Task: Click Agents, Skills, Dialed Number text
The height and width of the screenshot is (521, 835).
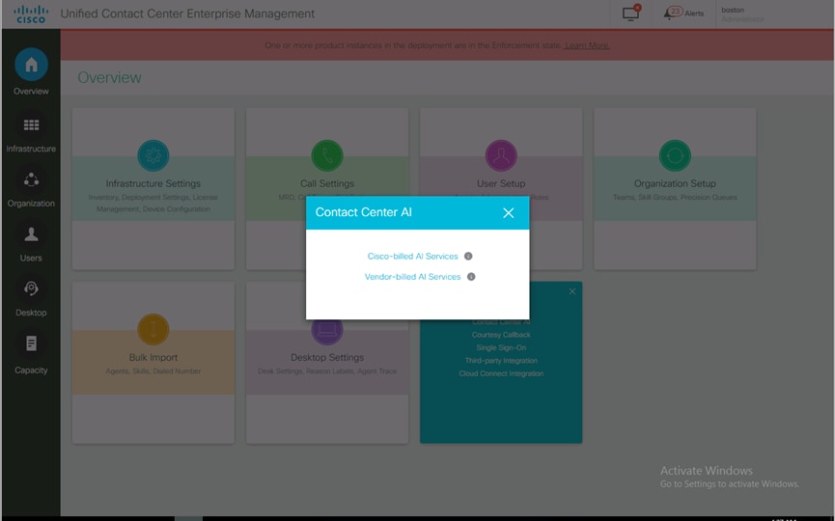Action: [x=153, y=370]
